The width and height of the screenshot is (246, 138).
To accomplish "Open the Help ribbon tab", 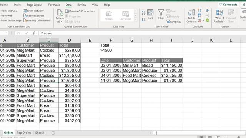I will coord(107,5).
